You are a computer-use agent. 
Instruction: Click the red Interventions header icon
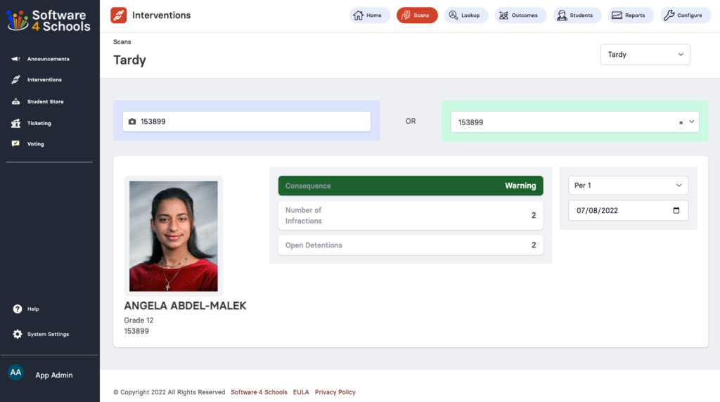coord(118,15)
